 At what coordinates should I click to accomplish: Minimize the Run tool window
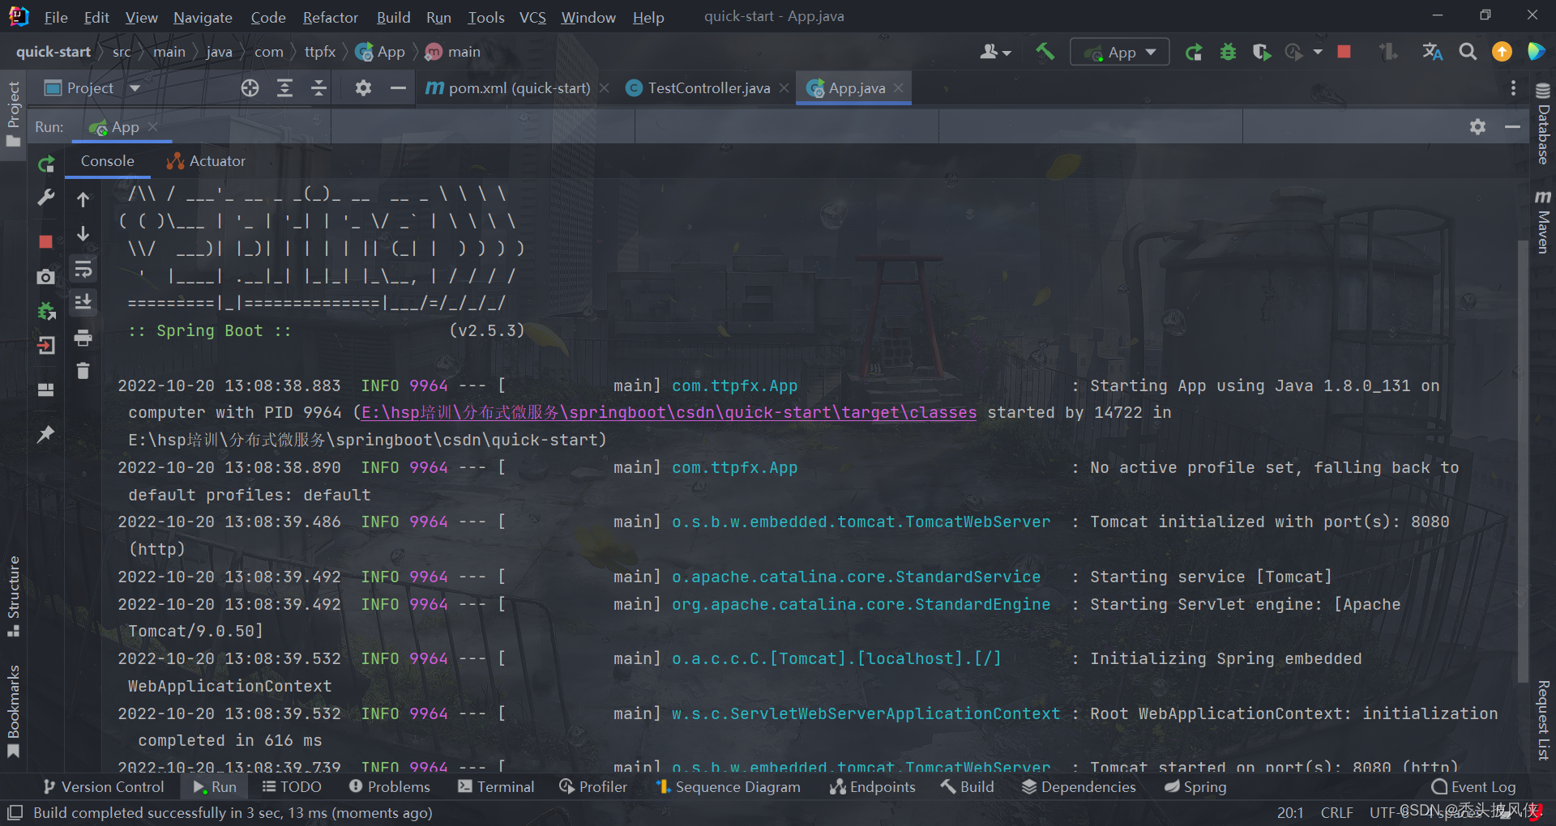[1512, 127]
